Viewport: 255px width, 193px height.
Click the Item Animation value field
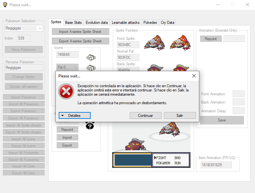point(216,165)
